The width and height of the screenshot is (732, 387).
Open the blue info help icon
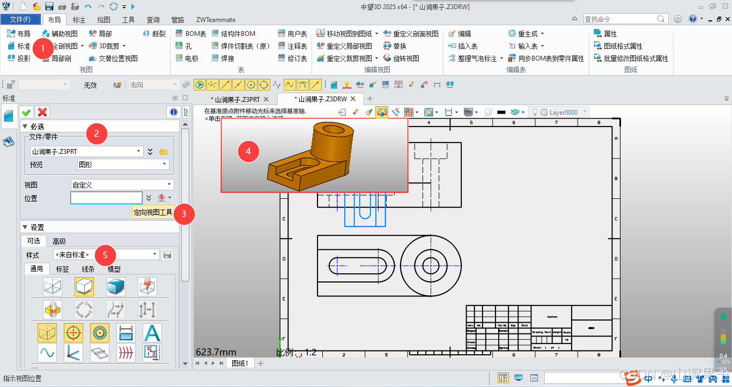pyautogui.click(x=173, y=112)
